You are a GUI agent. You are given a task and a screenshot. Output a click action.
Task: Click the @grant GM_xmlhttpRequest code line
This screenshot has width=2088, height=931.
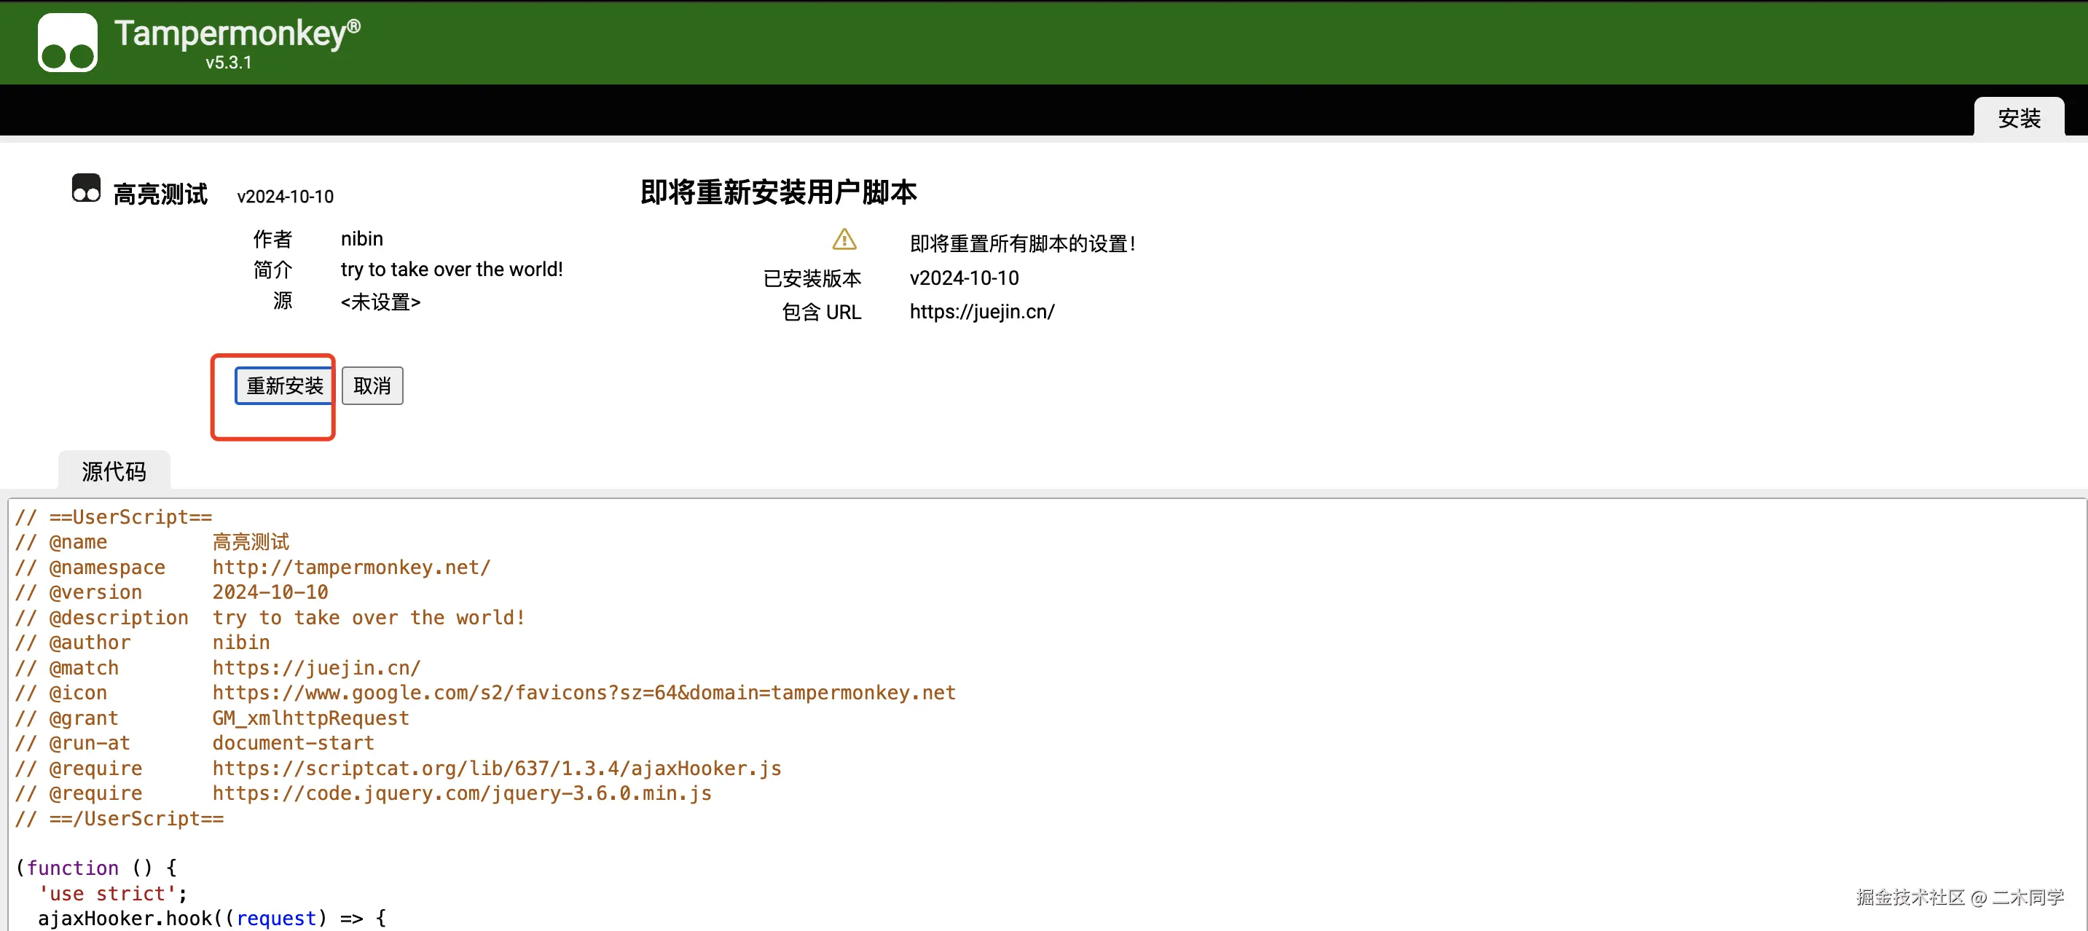310,718
